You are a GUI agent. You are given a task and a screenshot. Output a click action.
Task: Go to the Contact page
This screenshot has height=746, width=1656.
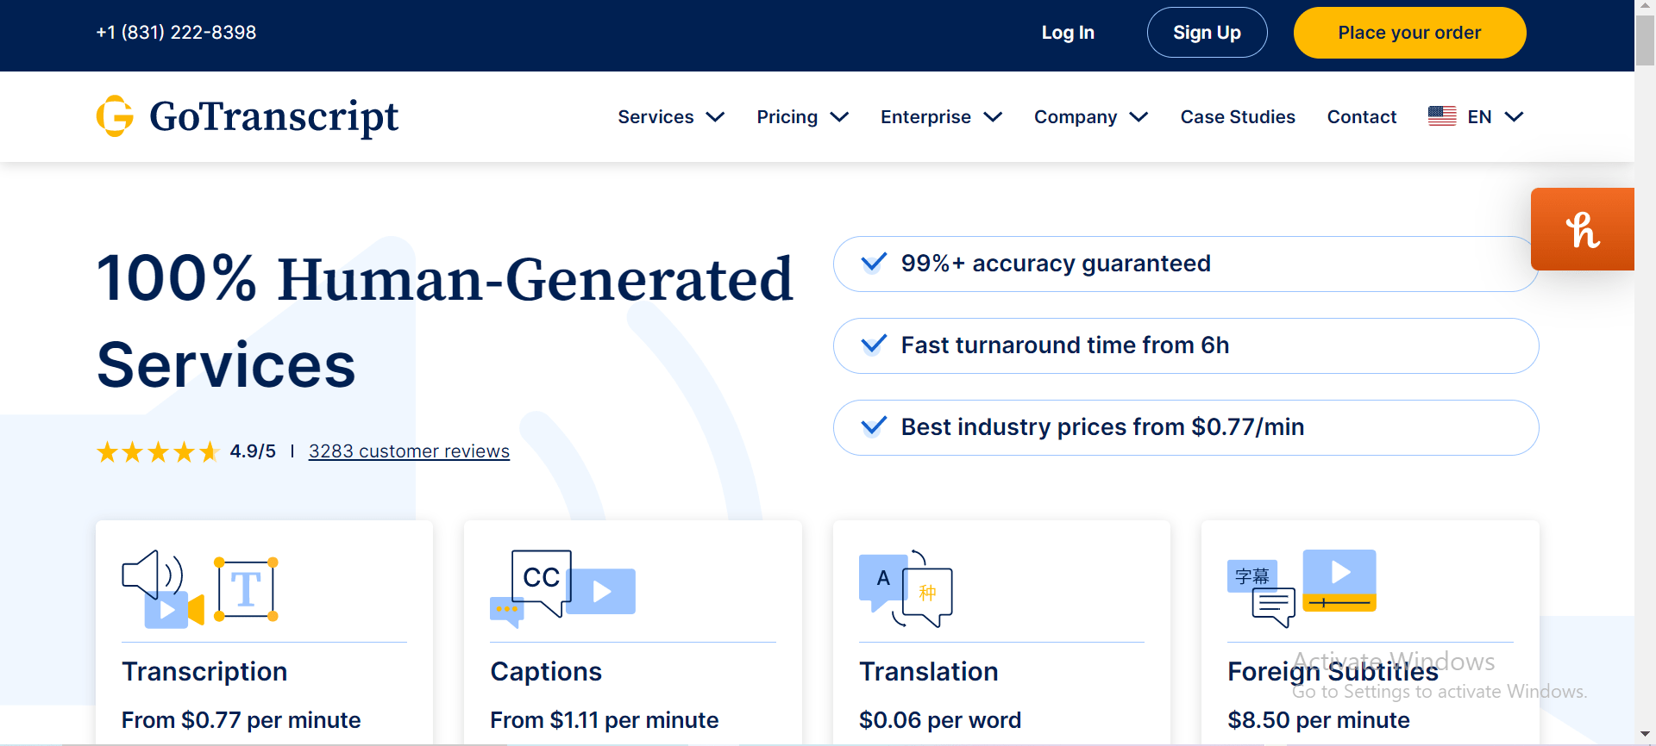click(x=1362, y=117)
